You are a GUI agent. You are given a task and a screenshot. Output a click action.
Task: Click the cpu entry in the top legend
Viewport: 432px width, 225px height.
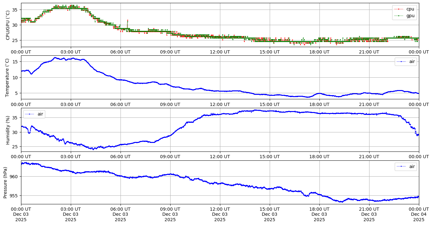coord(410,9)
